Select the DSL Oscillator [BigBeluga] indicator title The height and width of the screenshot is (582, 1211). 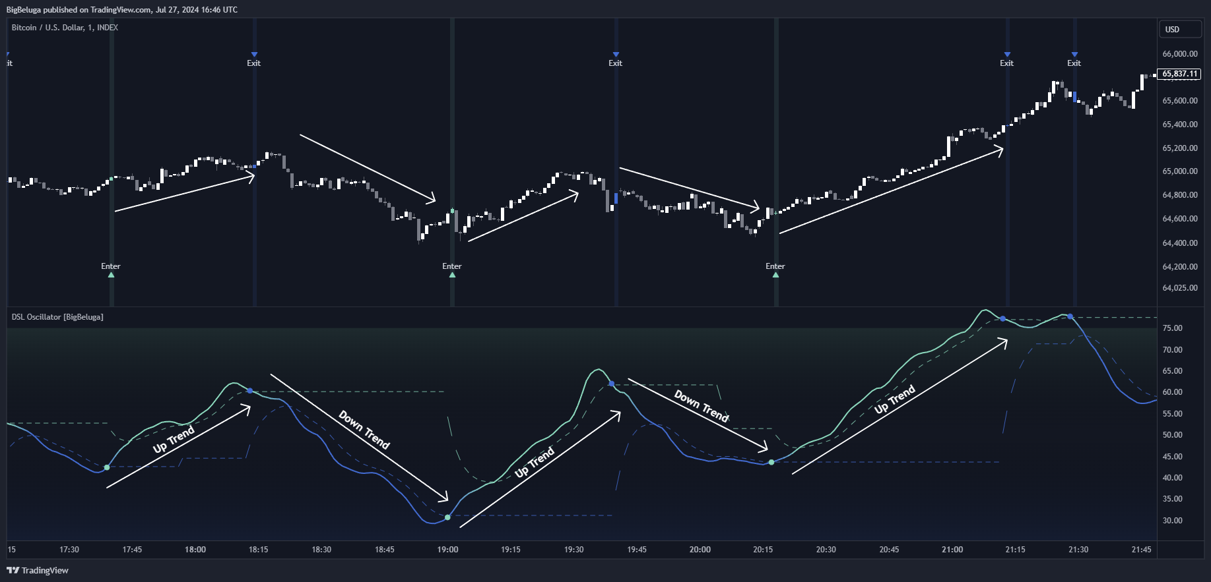point(57,317)
